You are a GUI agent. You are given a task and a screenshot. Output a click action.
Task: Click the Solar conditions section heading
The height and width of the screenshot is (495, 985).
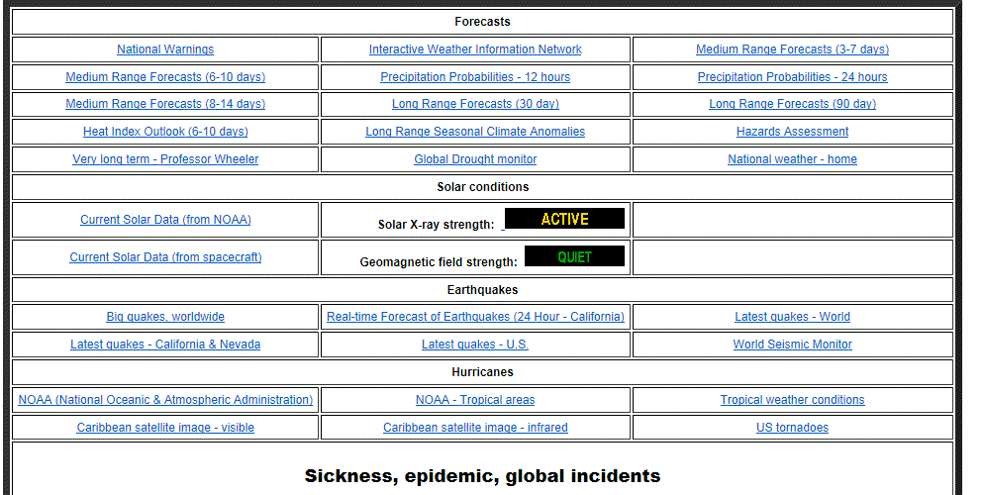[x=482, y=186]
